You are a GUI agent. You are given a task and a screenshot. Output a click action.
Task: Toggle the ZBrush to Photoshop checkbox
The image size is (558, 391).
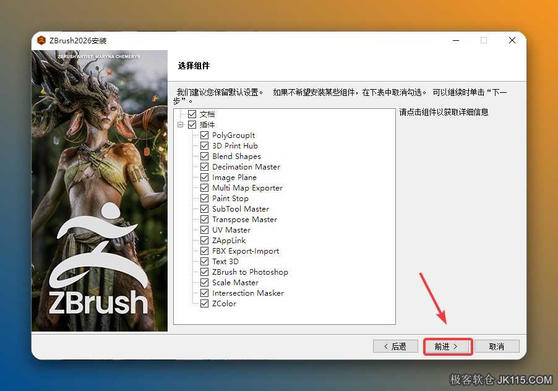coord(204,272)
